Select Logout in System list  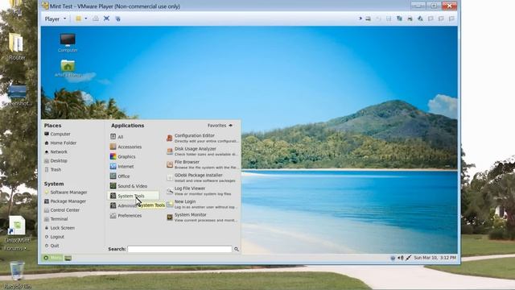[54, 237]
